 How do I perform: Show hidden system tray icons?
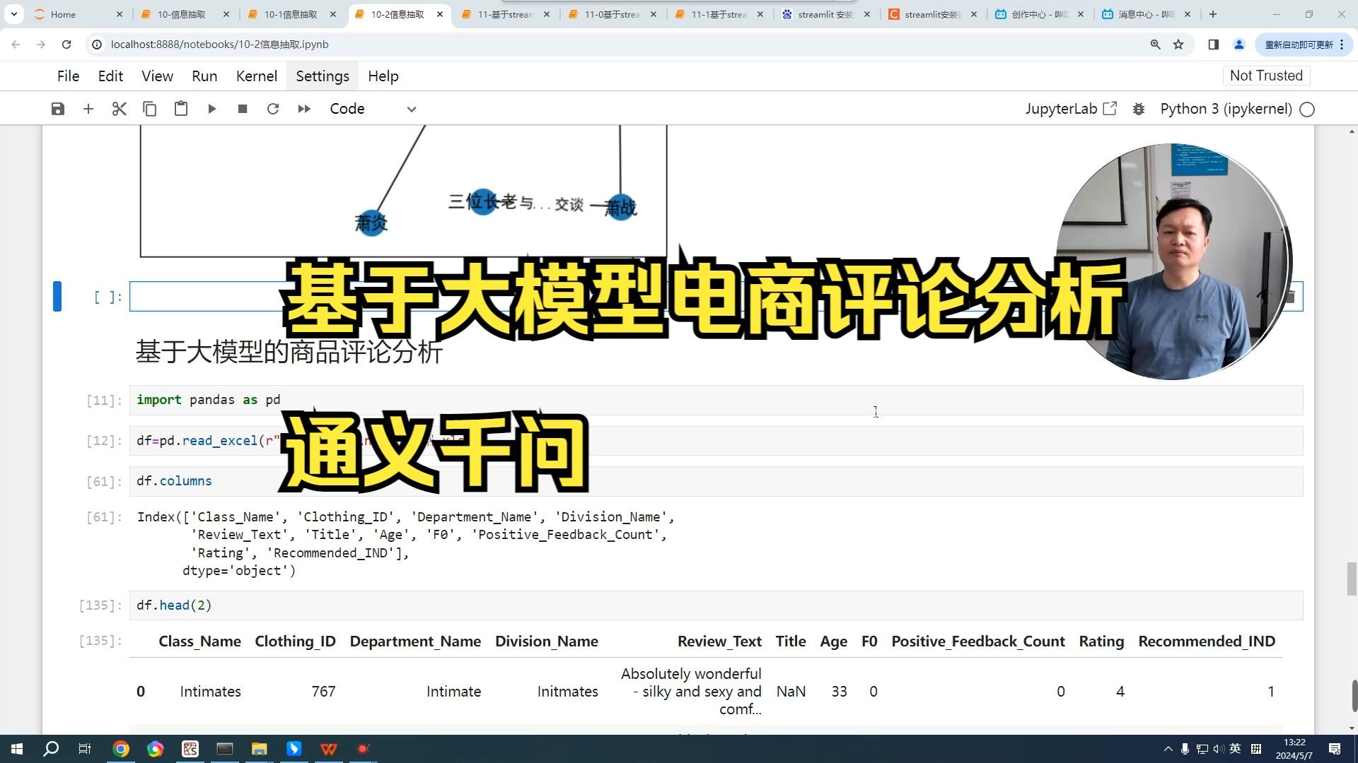1168,749
